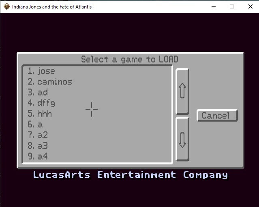Minimize the Fate of Atlantis window
Image resolution: width=259 pixels, height=207 pixels.
pyautogui.click(x=214, y=6)
